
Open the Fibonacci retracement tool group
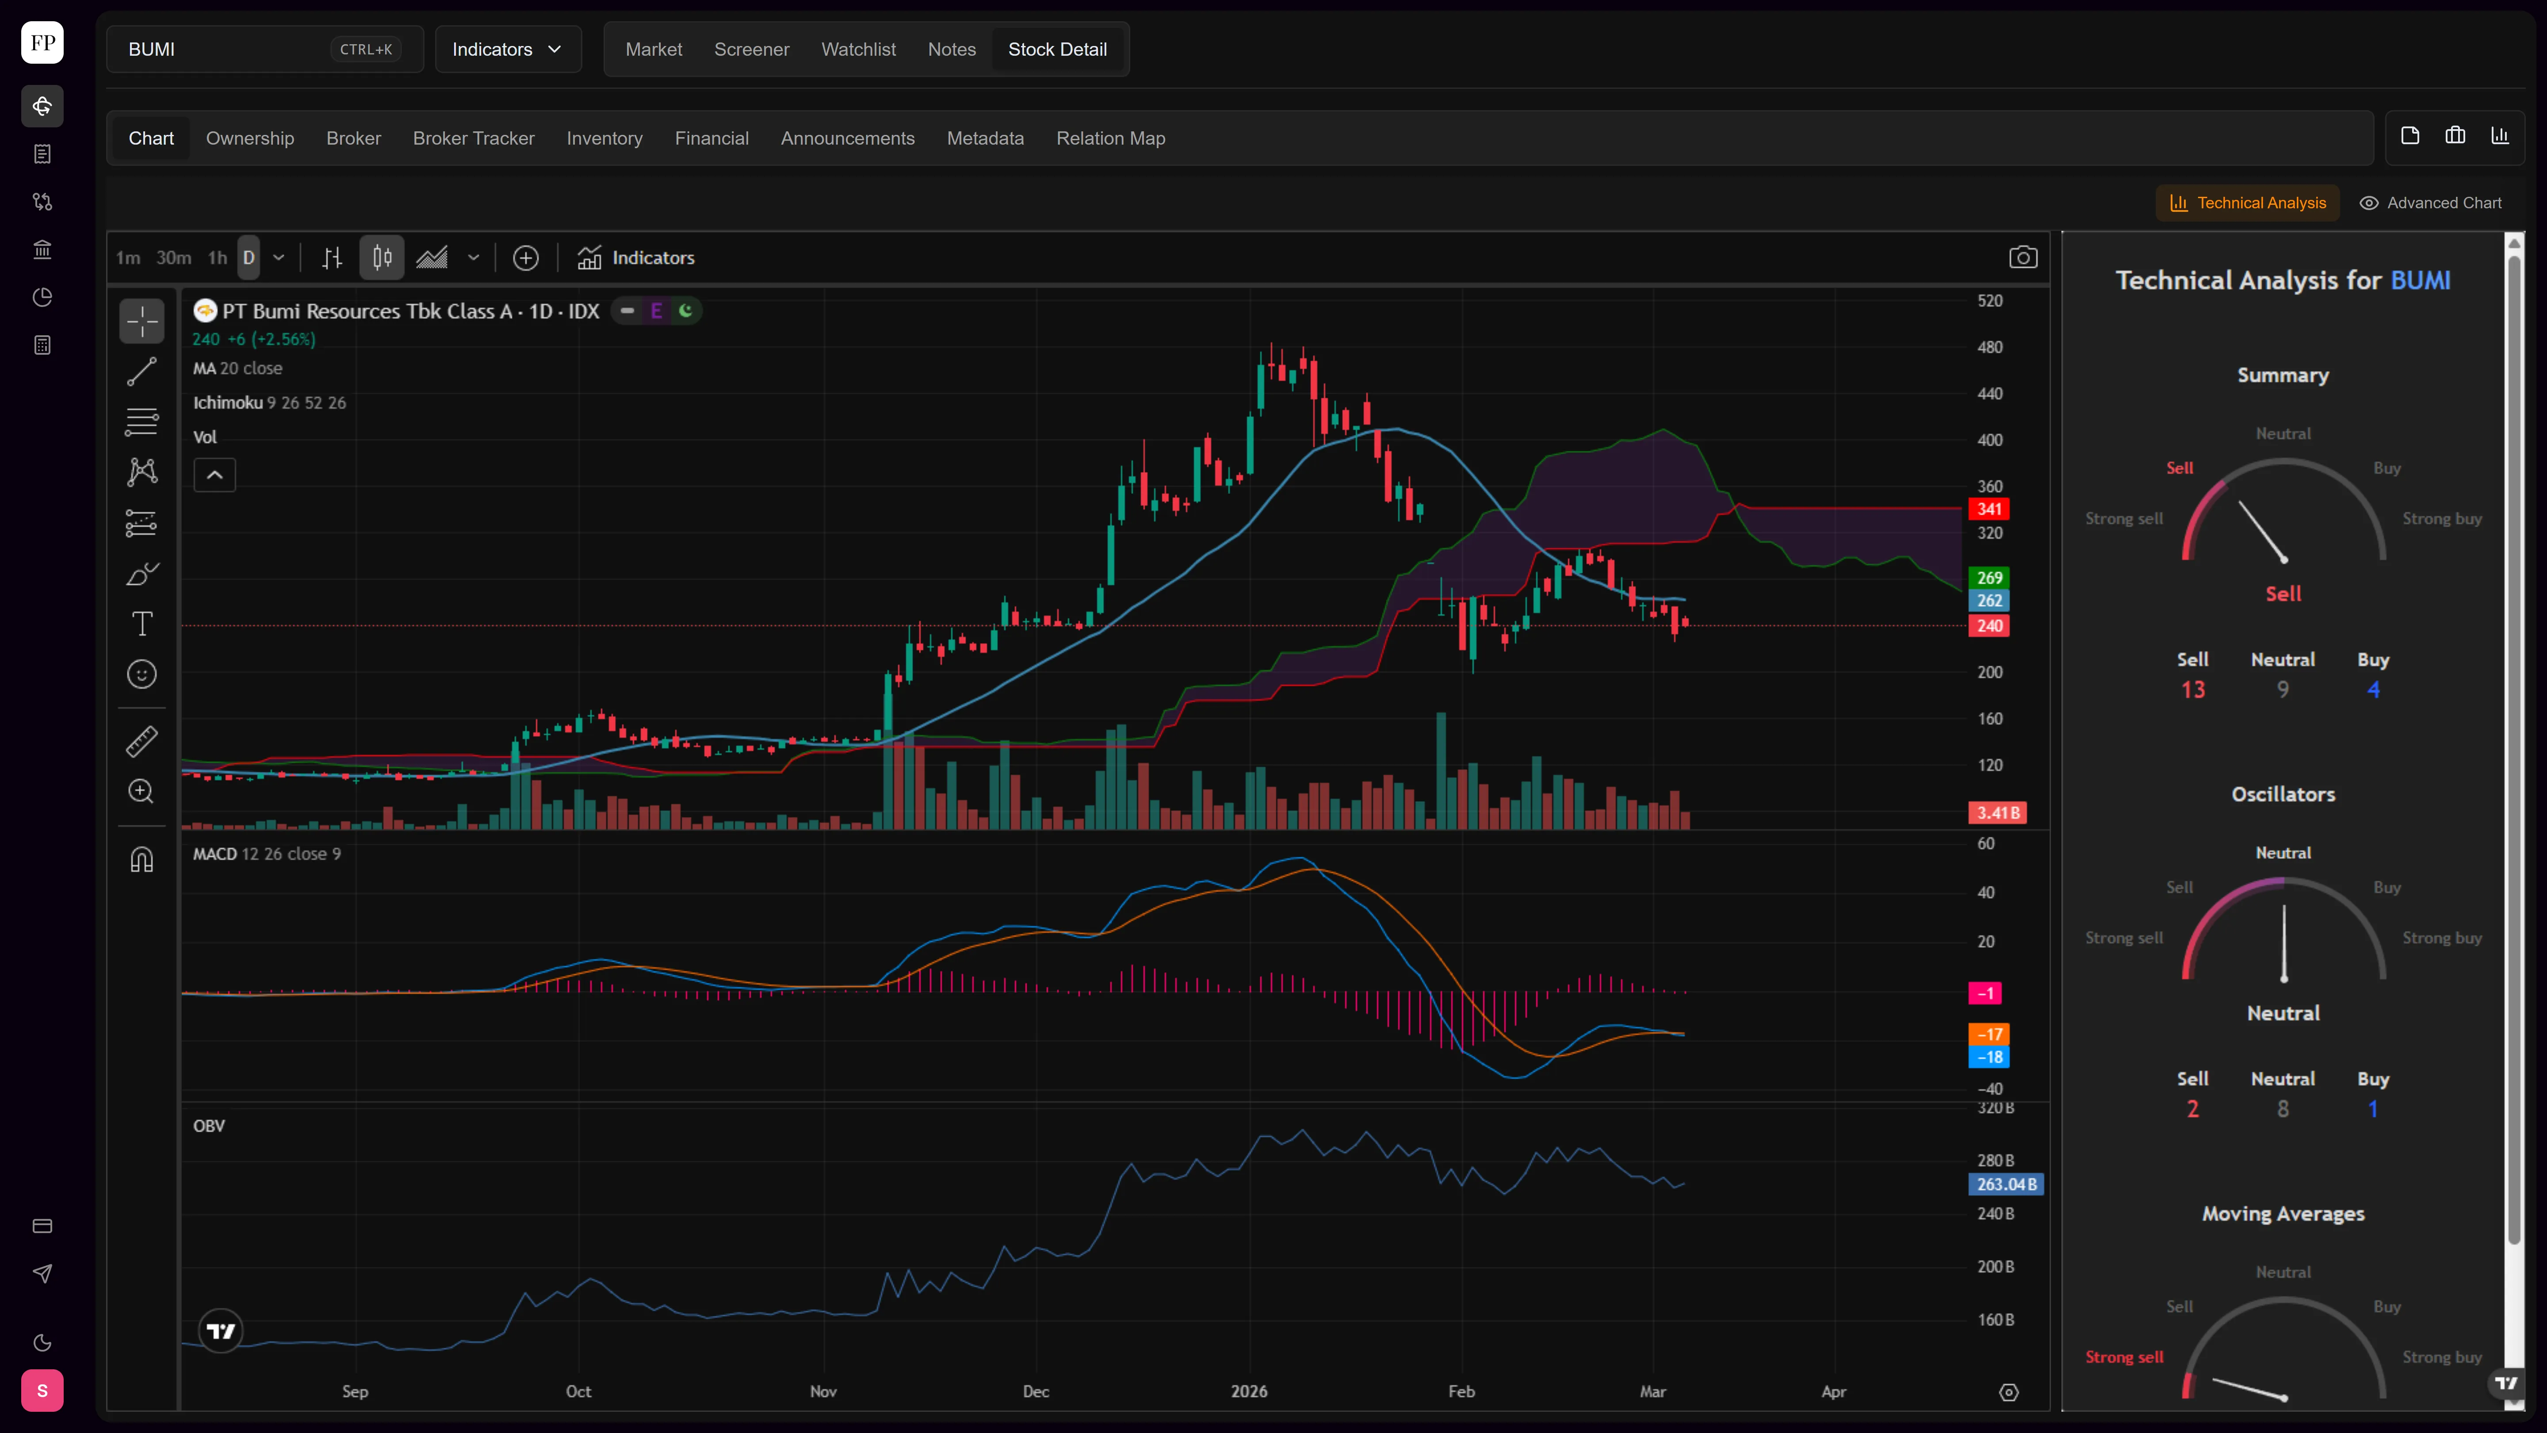(x=141, y=422)
